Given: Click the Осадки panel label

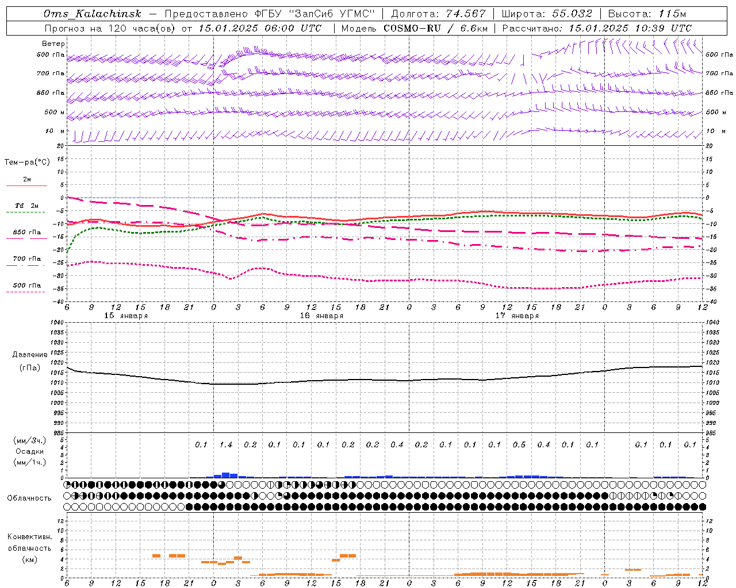Looking at the screenshot, I should click(30, 451).
